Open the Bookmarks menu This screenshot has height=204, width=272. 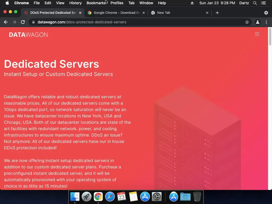[96, 3]
